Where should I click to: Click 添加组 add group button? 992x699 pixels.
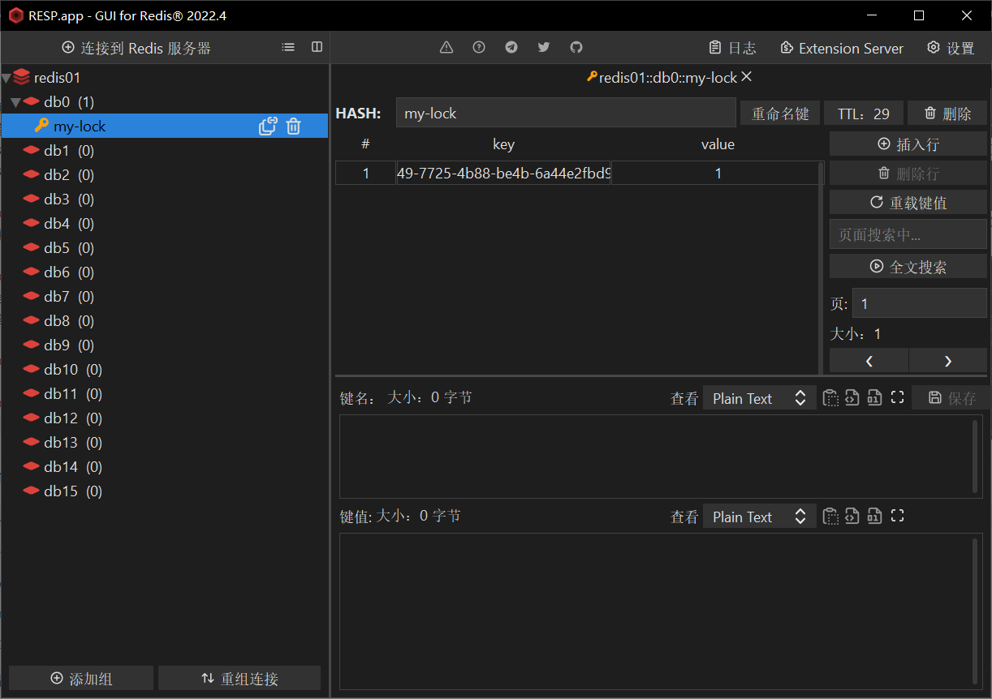81,679
